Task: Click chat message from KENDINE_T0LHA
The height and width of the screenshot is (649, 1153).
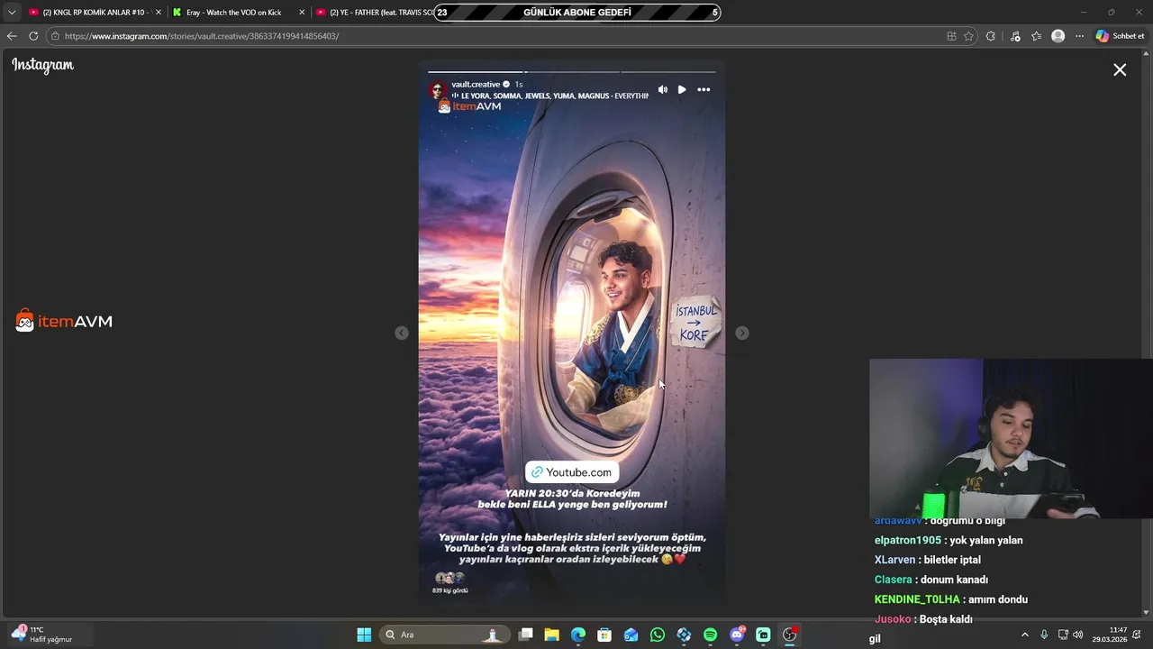Action: (950, 599)
